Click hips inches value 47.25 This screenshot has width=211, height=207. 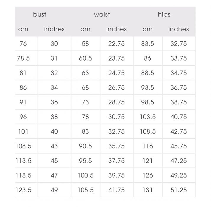(x=178, y=161)
